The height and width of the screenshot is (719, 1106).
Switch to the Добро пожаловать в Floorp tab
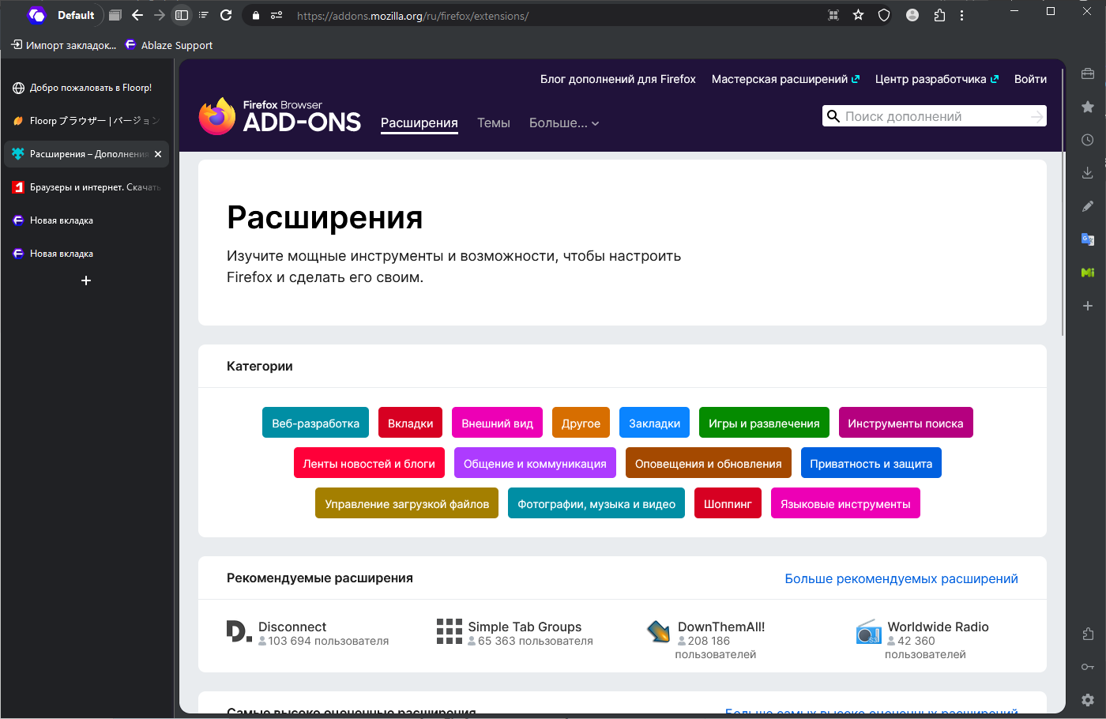tap(87, 88)
